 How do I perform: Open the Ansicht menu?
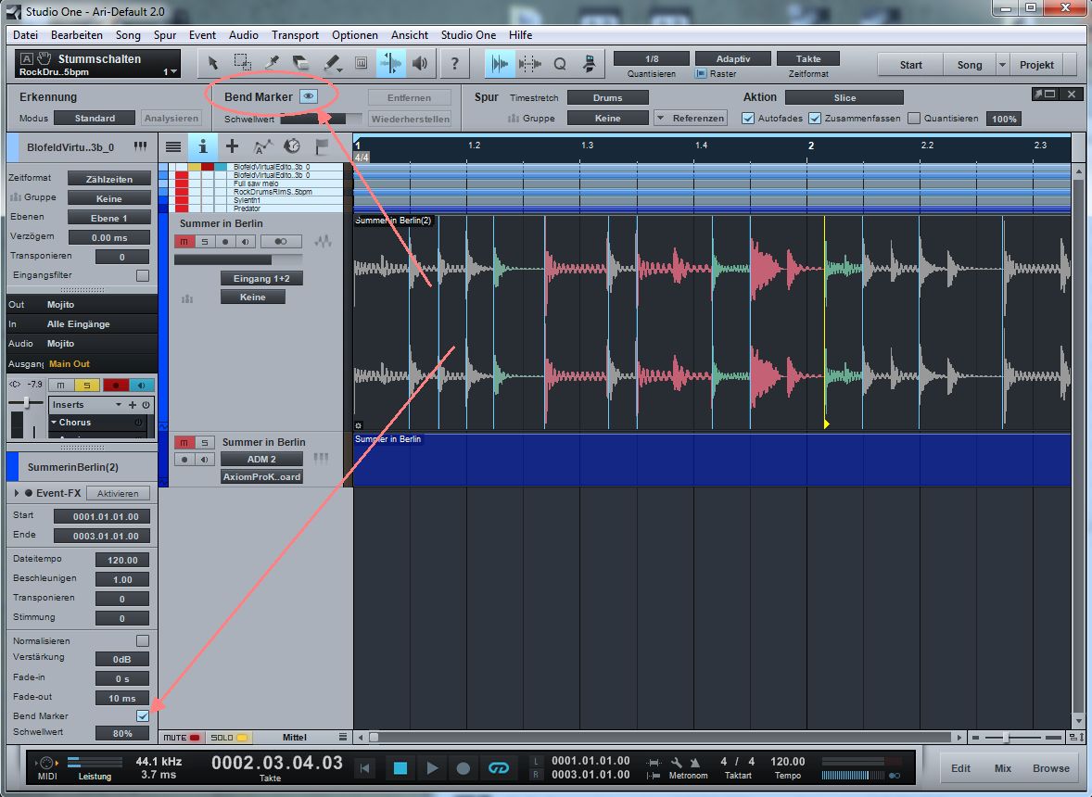(410, 35)
